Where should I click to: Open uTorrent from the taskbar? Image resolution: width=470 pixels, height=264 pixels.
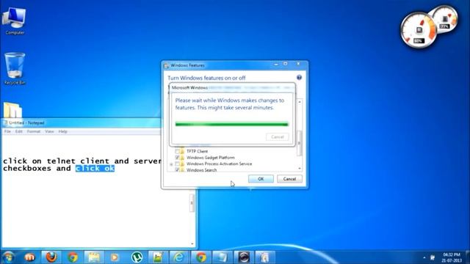click(x=137, y=257)
